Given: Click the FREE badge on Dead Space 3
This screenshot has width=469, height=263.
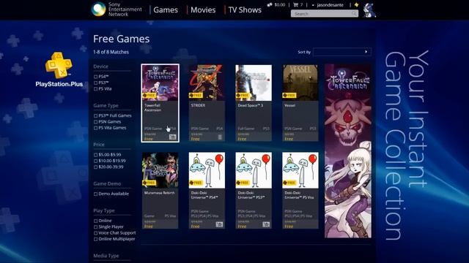Looking at the screenshot, I should tap(243, 96).
